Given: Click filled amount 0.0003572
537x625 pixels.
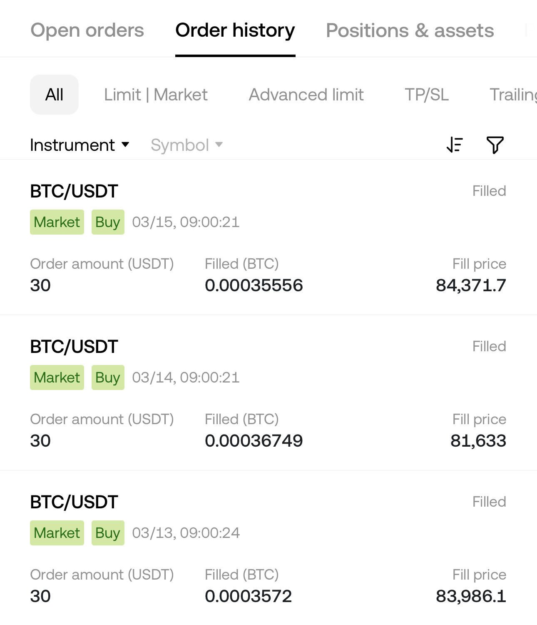Looking at the screenshot, I should point(248,596).
